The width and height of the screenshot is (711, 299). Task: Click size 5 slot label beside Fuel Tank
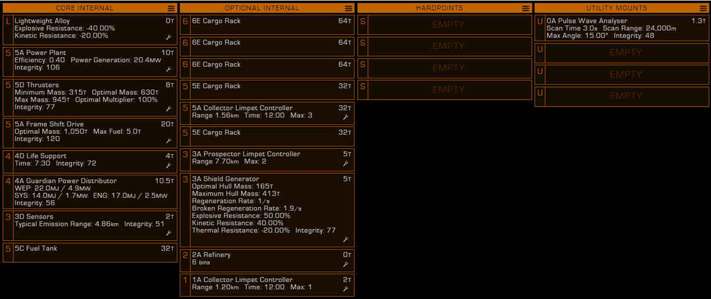(8, 249)
